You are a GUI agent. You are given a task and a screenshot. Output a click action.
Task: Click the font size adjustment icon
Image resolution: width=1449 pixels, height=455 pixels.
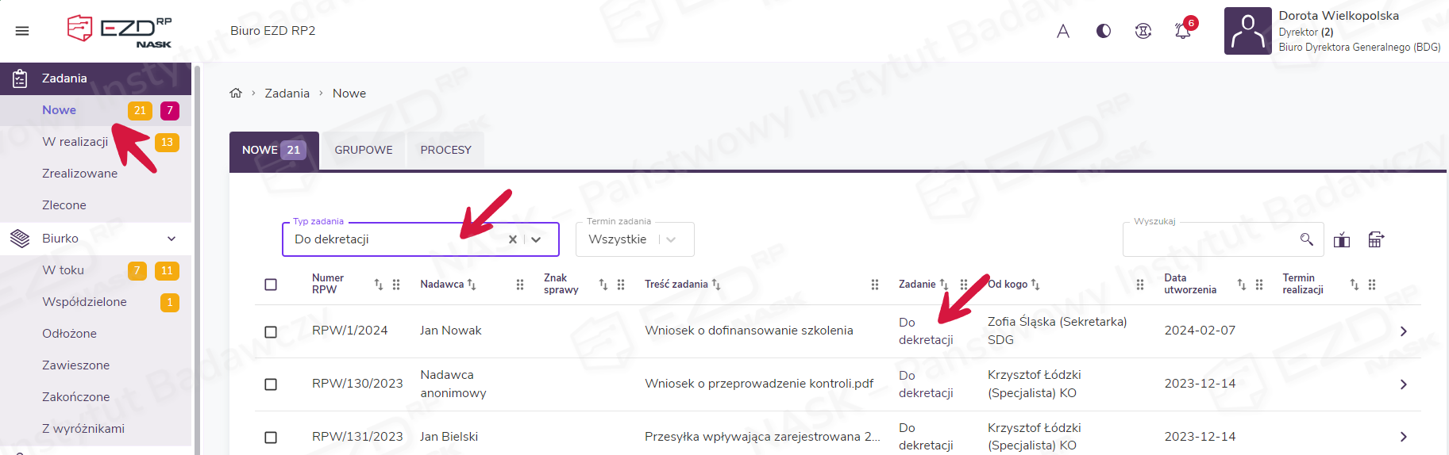(1063, 31)
